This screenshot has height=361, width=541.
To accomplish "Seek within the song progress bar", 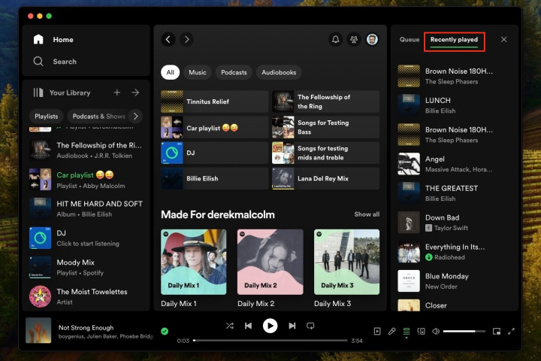I will [270, 340].
